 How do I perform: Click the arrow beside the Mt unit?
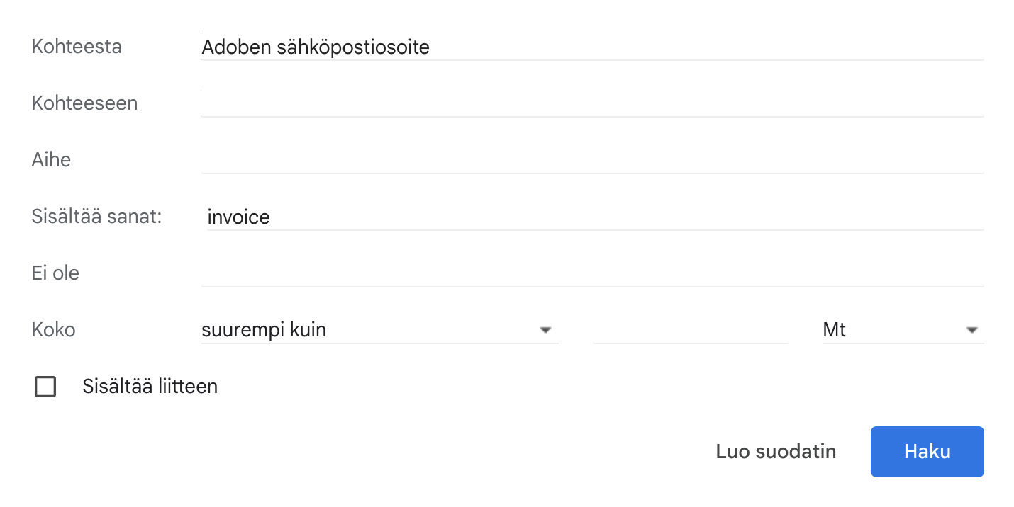tap(971, 330)
